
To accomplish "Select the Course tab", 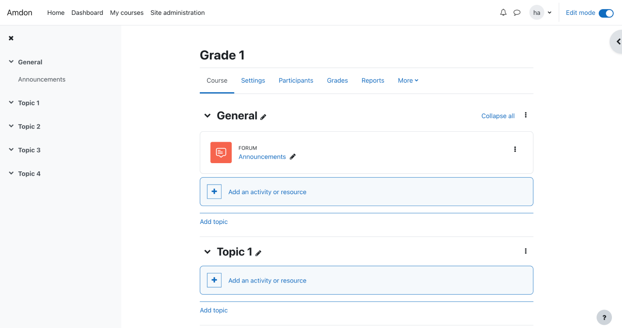I will 217,80.
